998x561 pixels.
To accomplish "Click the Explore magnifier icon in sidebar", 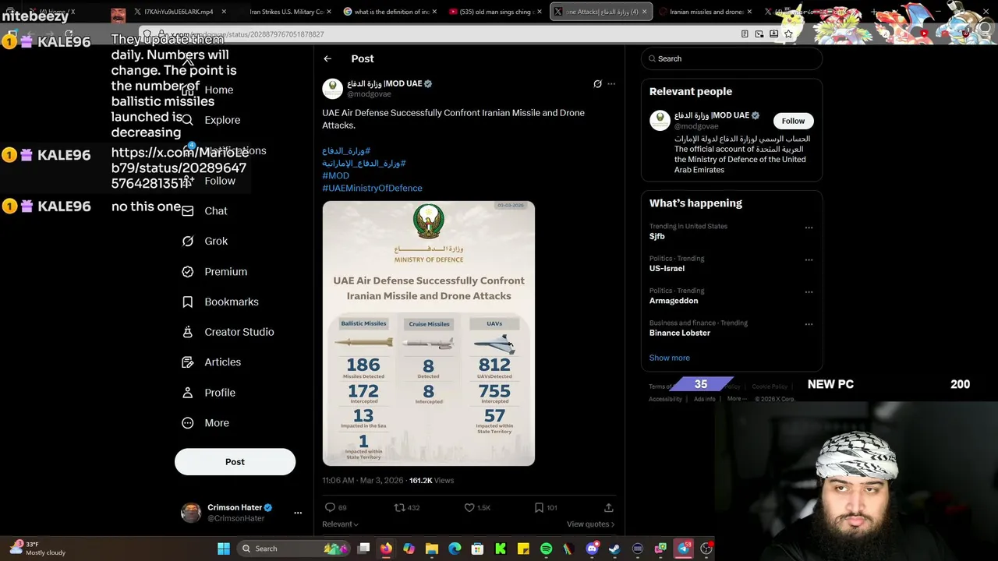I will [188, 120].
